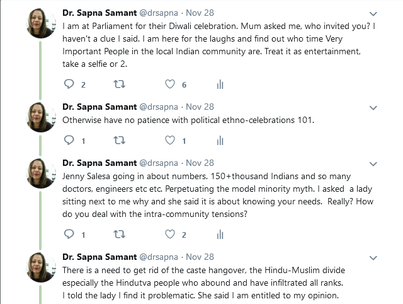The image size is (403, 304).
Task: Open analytics of the "ethno-celebrations 101" tweet
Action: point(220,141)
